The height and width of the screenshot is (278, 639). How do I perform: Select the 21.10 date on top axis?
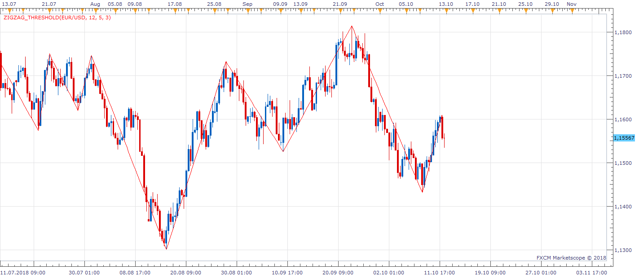tap(499, 4)
